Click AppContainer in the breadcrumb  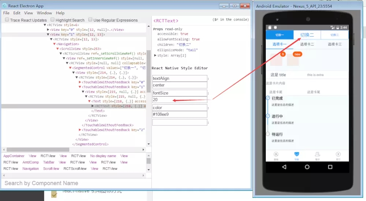point(14,156)
